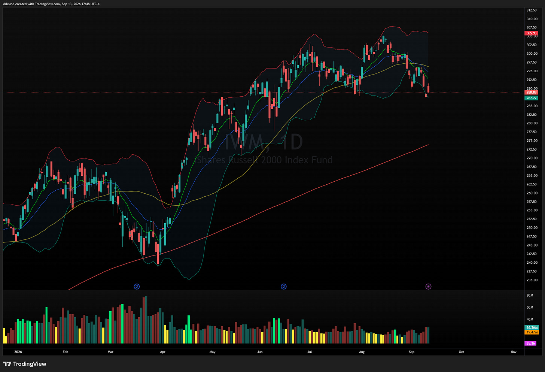Select the red 305.93 price label

click(532, 33)
